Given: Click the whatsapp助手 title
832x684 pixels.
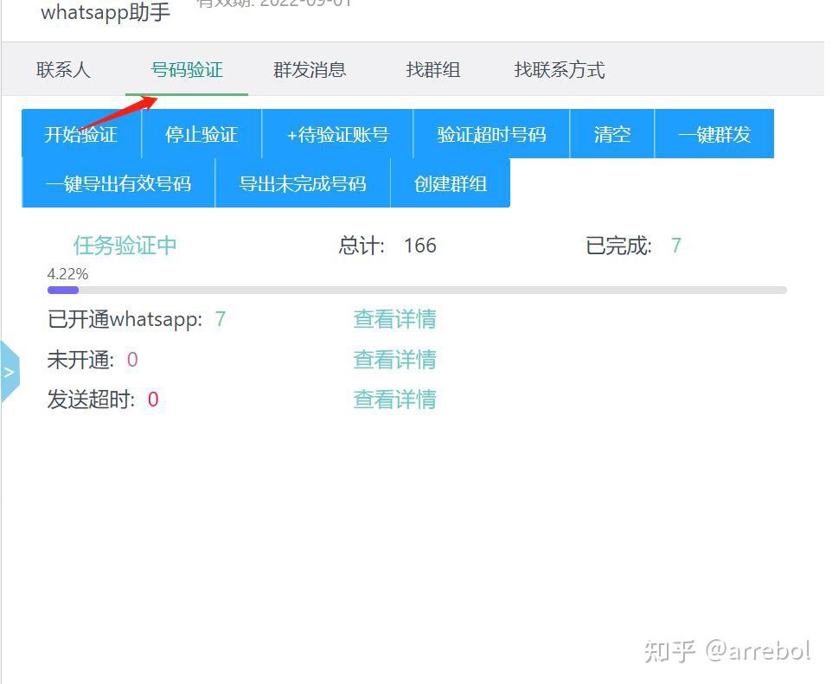Looking at the screenshot, I should tap(106, 12).
